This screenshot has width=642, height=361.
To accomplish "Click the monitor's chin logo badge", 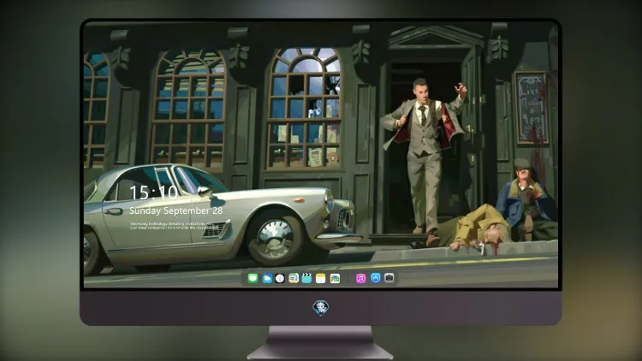I will [321, 307].
